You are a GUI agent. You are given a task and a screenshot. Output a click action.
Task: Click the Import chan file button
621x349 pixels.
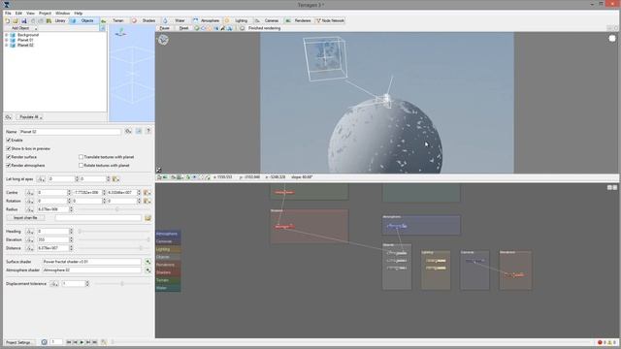pyautogui.click(x=26, y=218)
